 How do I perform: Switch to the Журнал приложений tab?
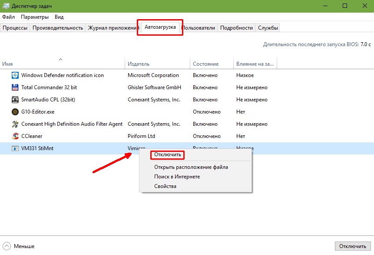point(113,28)
